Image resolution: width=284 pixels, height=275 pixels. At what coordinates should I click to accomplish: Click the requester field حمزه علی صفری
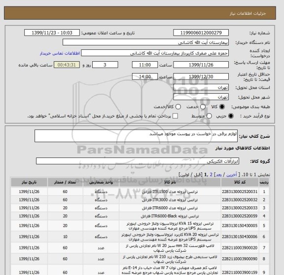coord(155,53)
